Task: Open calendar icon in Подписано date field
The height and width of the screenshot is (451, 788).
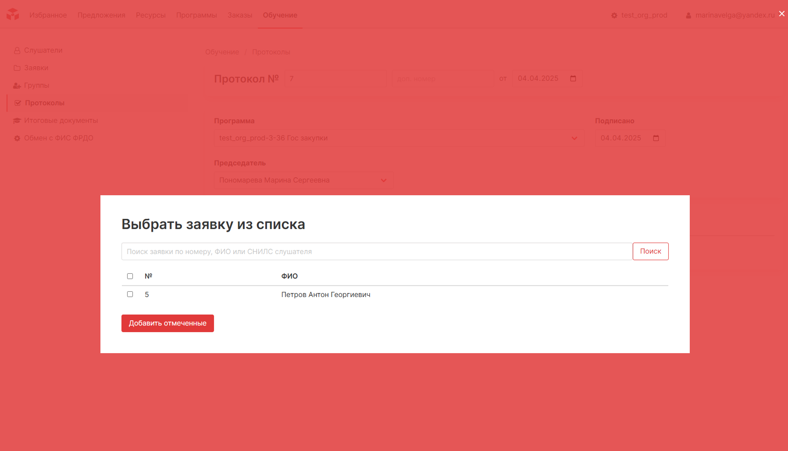Action: pos(656,138)
